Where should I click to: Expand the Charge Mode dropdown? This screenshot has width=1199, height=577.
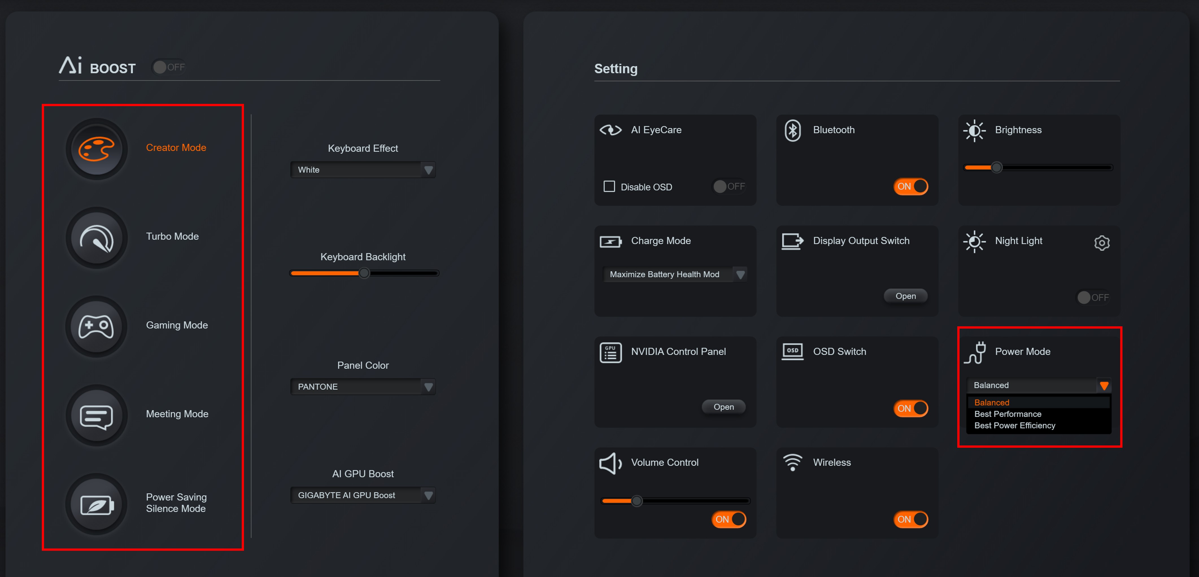(x=674, y=275)
